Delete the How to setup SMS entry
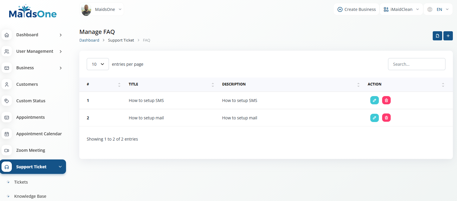This screenshot has width=457, height=201. [x=386, y=100]
